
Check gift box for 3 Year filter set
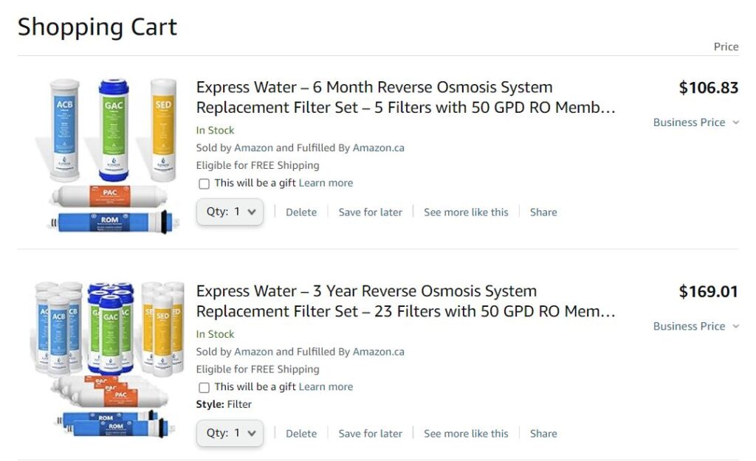tap(205, 387)
